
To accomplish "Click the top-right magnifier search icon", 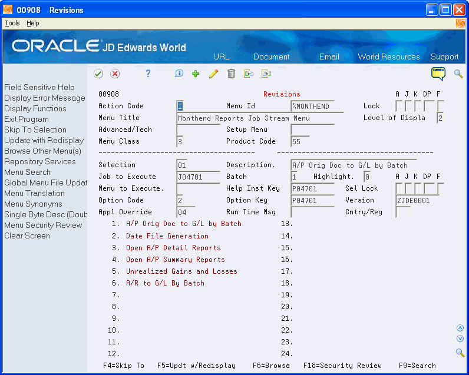I will coord(458,74).
